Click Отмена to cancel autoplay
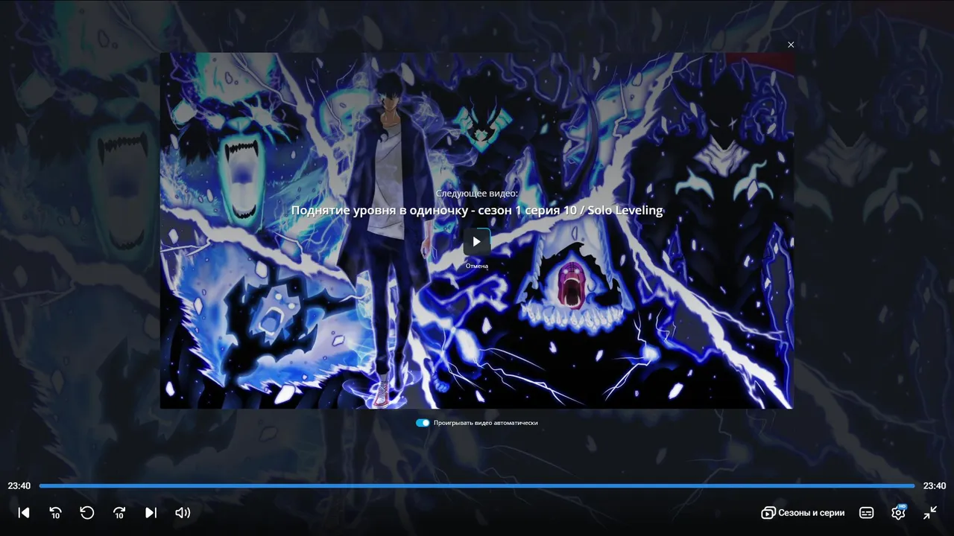 pyautogui.click(x=477, y=266)
